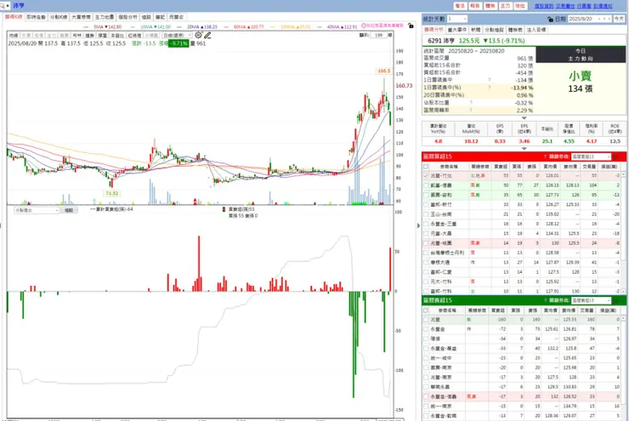Click the 今天 button beside date field
Screen dimensions: 629x421
[x=619, y=19]
